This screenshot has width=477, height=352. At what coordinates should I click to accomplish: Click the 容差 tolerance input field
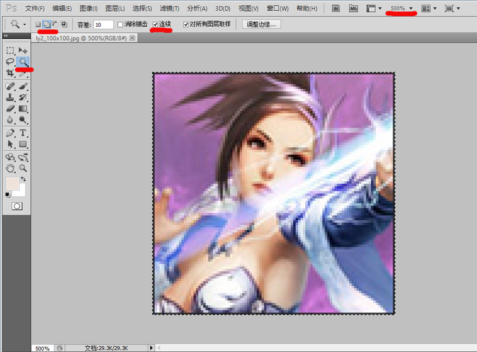[104, 25]
